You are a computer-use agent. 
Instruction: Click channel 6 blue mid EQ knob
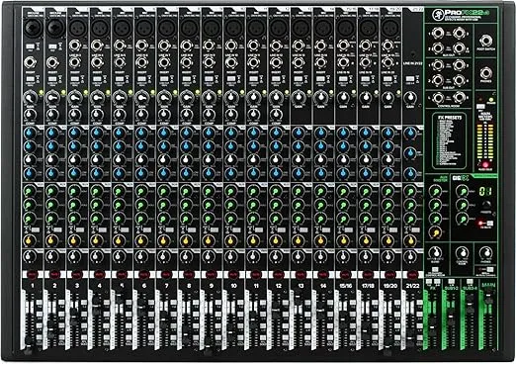(141, 146)
